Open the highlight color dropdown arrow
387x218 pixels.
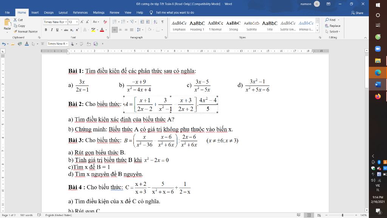(x=97, y=30)
